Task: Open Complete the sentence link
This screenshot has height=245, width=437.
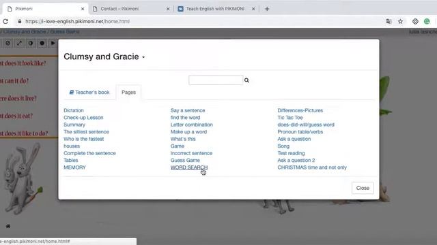Action: [89, 153]
